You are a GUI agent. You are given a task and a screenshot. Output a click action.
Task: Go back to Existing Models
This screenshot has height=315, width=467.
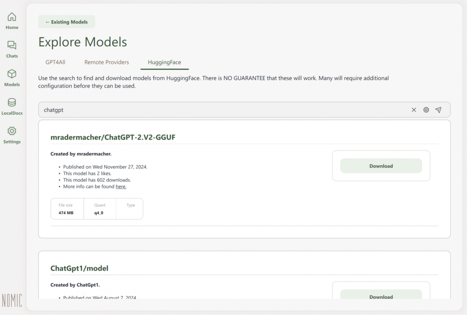point(67,22)
